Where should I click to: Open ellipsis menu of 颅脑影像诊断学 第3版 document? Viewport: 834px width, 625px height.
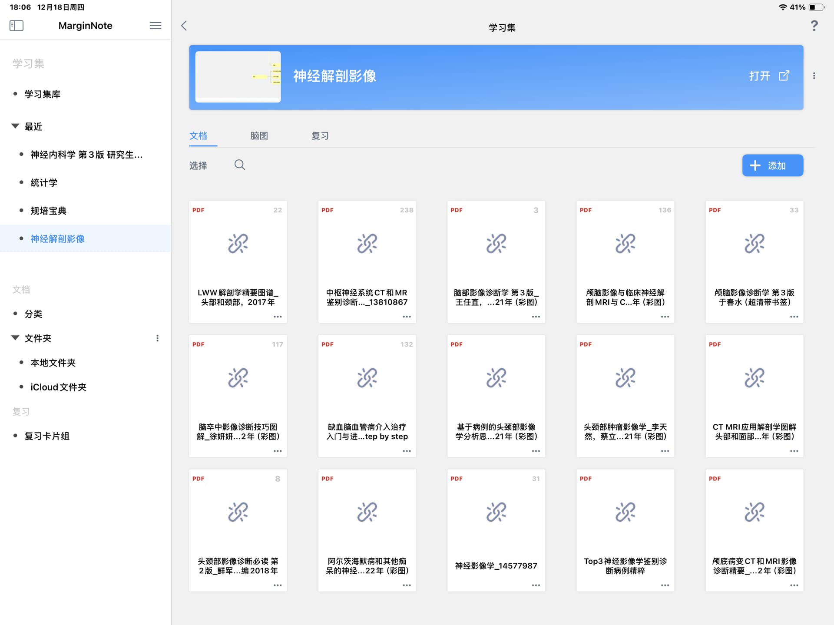click(794, 317)
